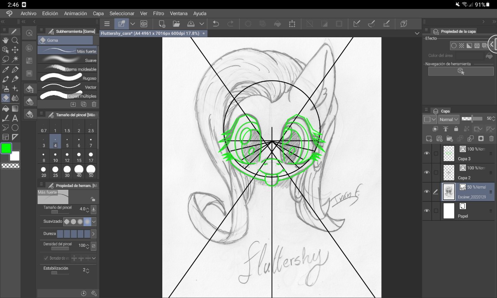497x298 pixels.
Task: Click the Scale/Rotate transform icon
Action: (292, 24)
